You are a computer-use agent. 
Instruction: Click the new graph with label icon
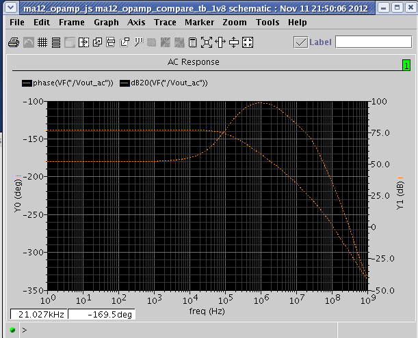125,42
